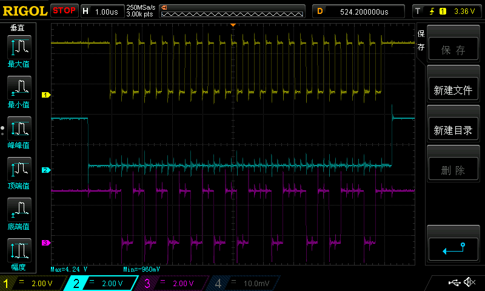
Task: Select the channel 4 10.0mV label
Action: point(256,283)
